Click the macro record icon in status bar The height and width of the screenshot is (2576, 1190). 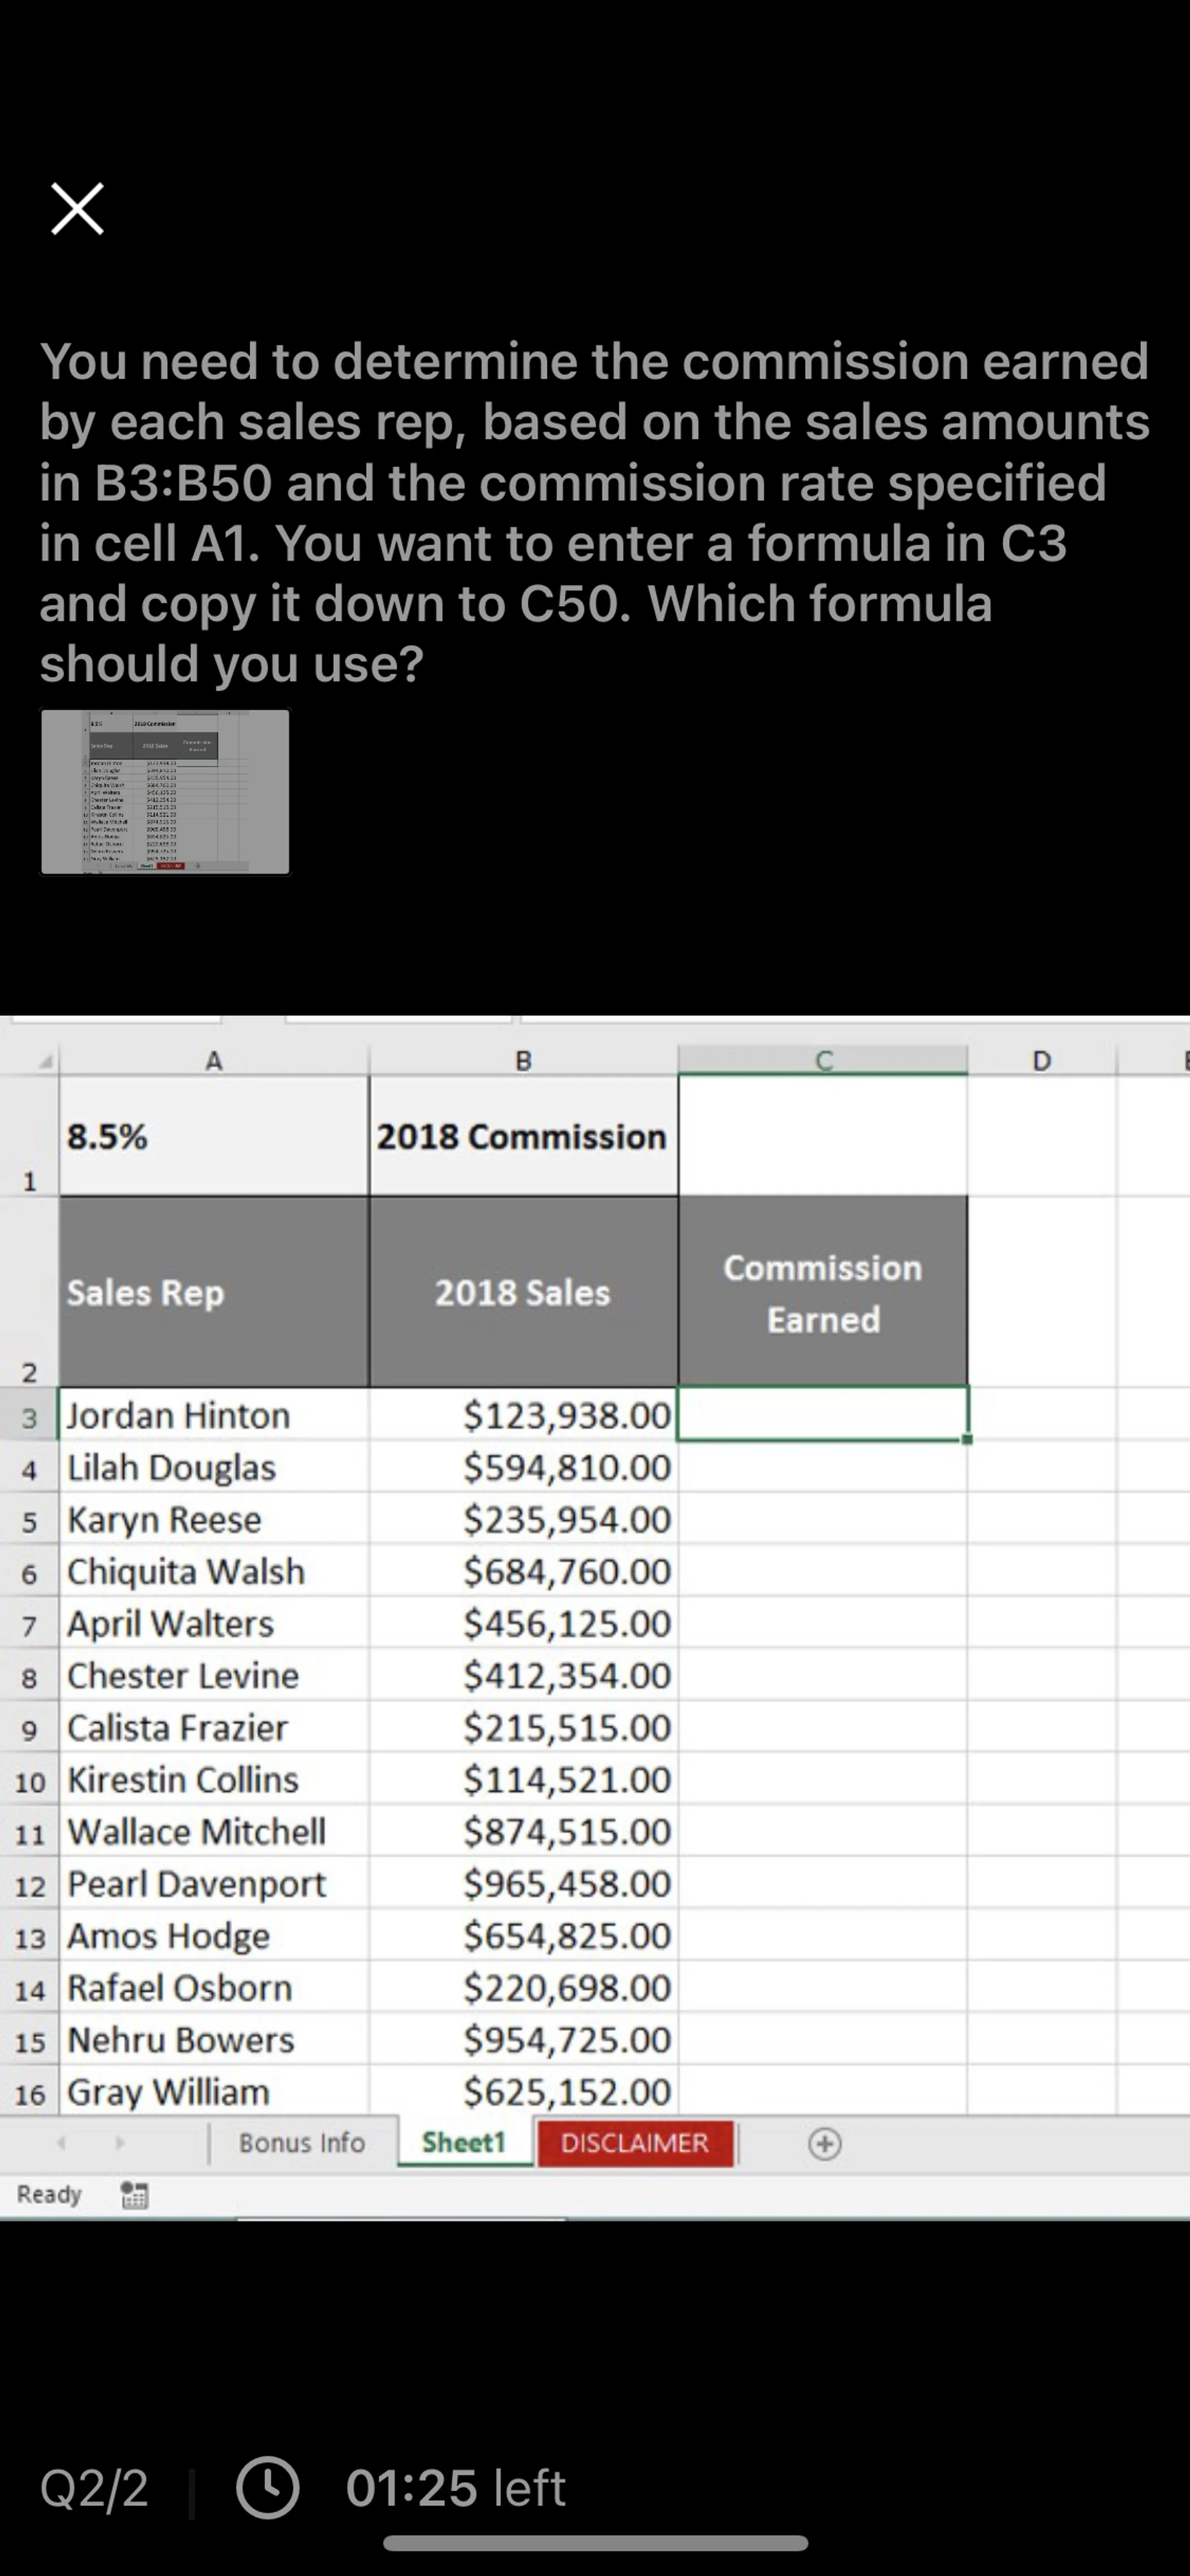(x=135, y=2195)
